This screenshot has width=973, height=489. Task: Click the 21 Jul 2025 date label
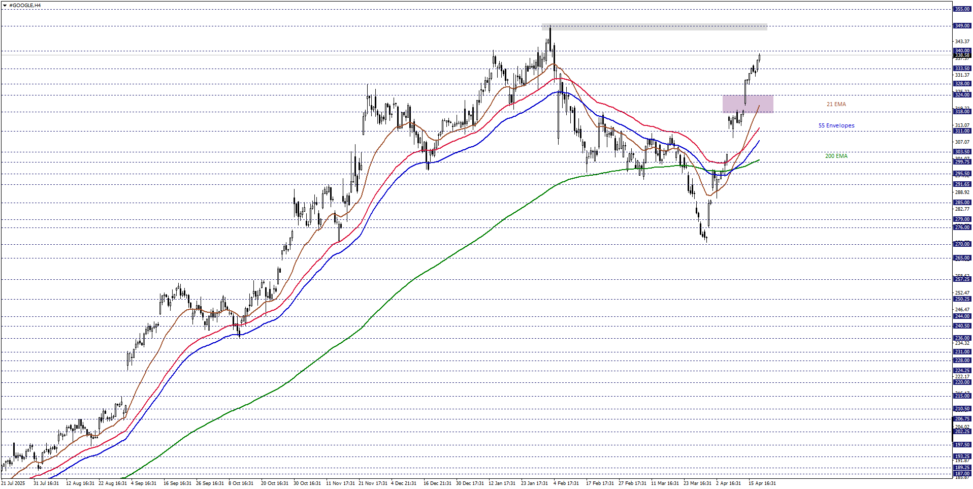coord(13,483)
